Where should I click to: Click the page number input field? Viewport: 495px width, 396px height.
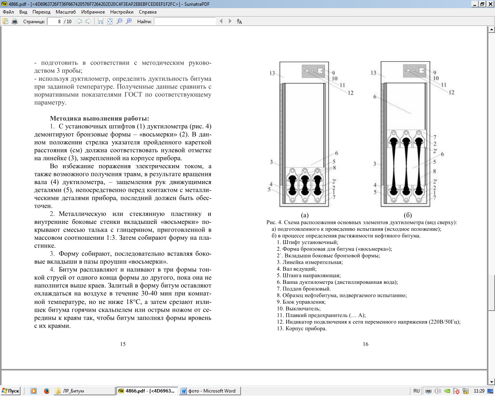54,21
